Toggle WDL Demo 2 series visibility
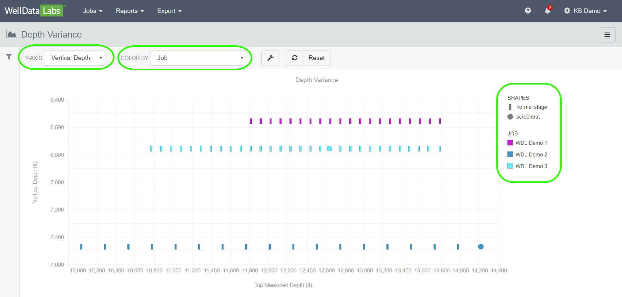Viewport: 622px width, 297px height. [531, 155]
